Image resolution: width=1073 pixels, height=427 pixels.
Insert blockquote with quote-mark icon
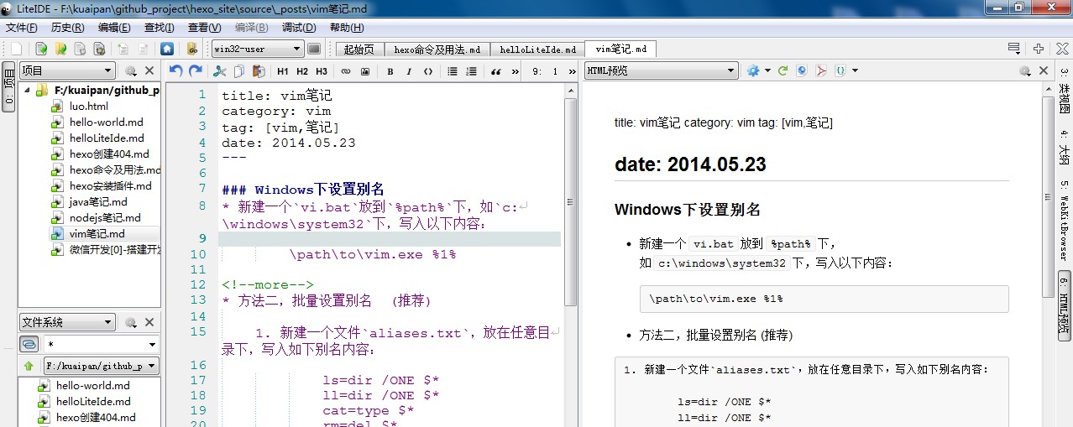pos(496,71)
